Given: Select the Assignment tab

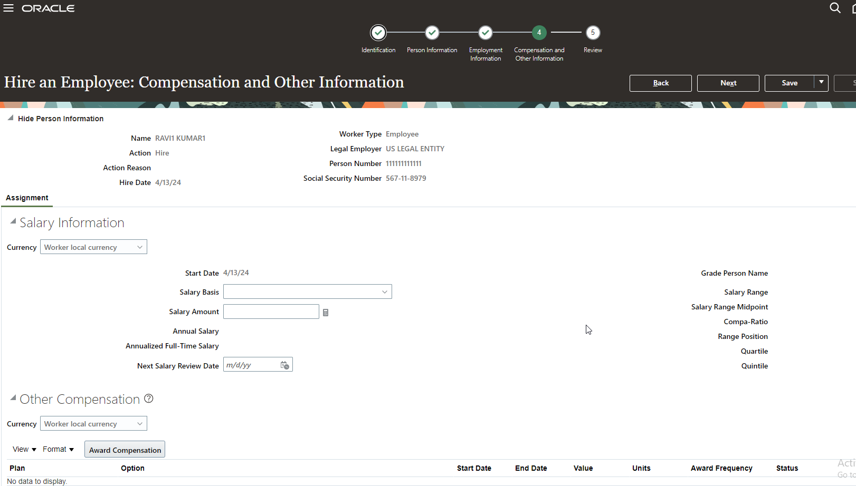Looking at the screenshot, I should point(27,198).
